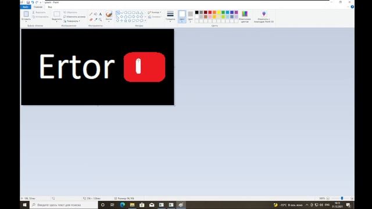Screen dimensions: 372x209
Task: Open the Rotate (Повернуть) dropdown
Action: [71, 21]
